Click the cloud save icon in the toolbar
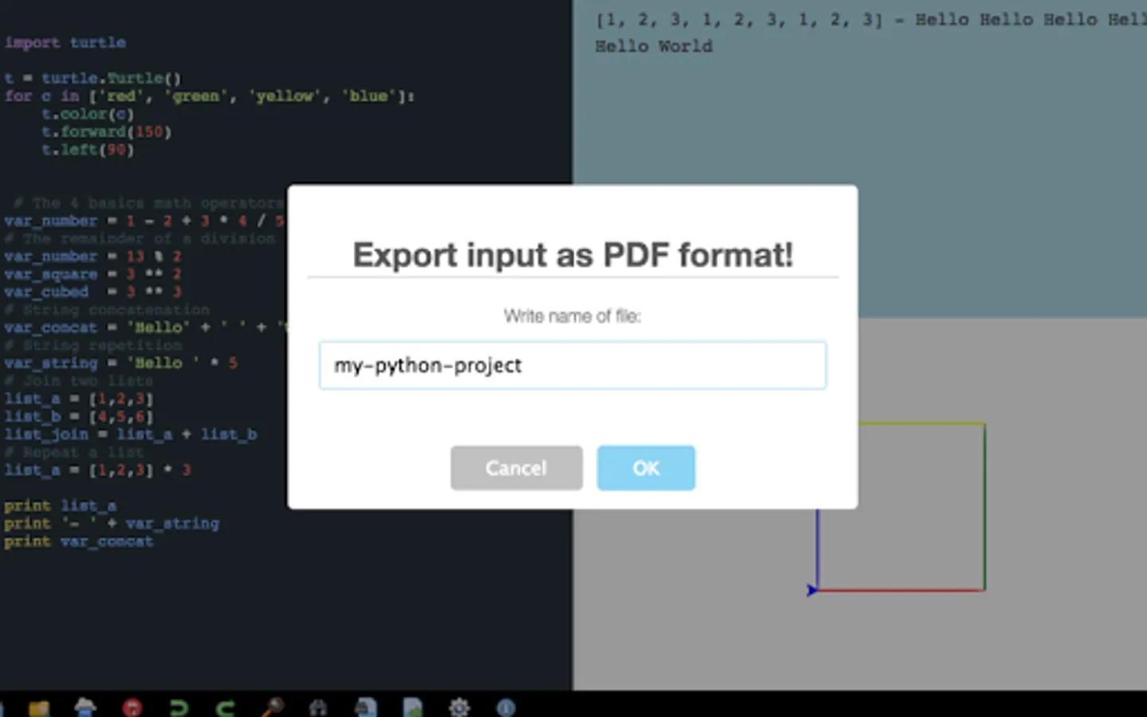 click(85, 707)
